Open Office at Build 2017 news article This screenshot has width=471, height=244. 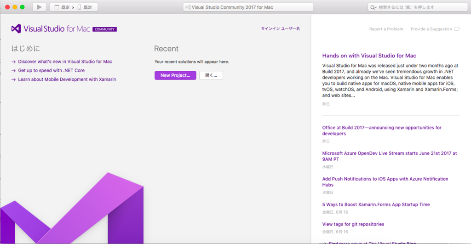(x=382, y=131)
